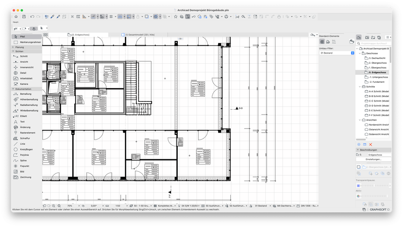This screenshot has height=227, width=403.
Task: Click GRAPHISOFT ID in the status bar
Action: tap(380, 210)
